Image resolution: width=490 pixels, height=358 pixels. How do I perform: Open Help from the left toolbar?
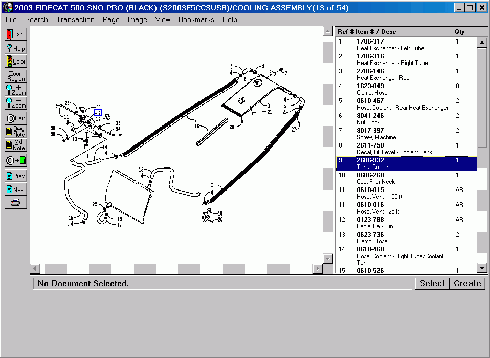pyautogui.click(x=15, y=48)
